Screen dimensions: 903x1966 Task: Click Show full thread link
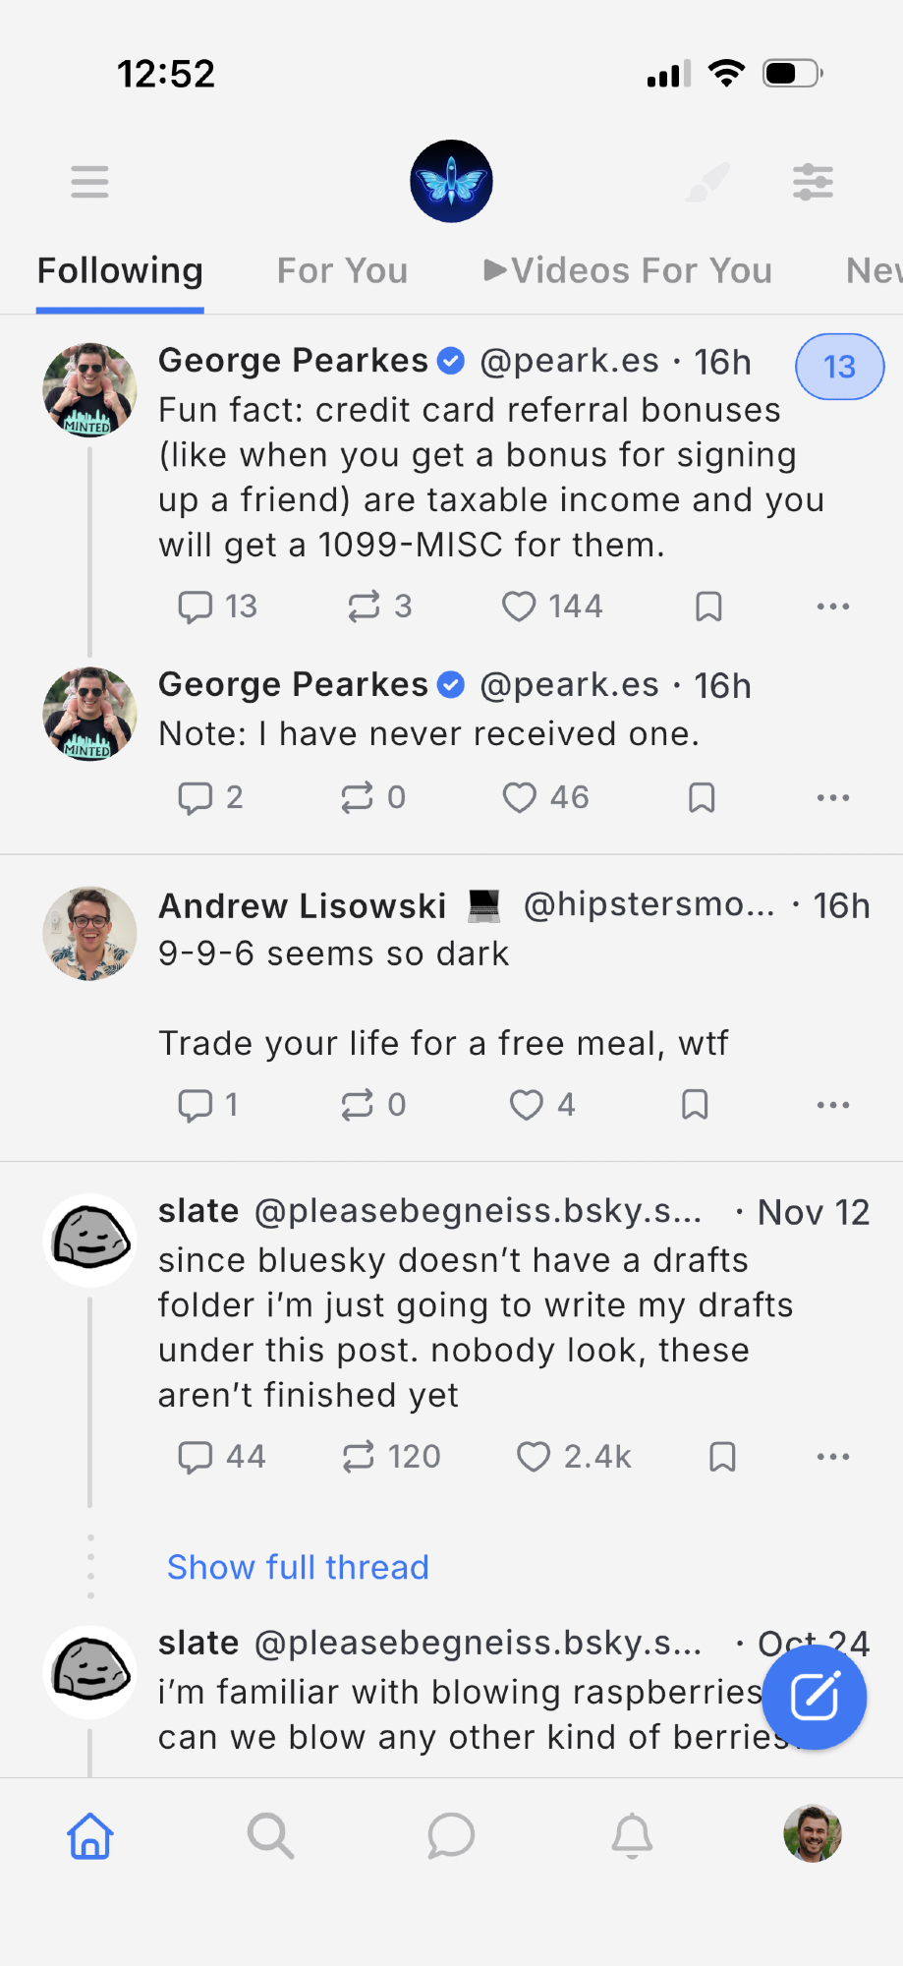[298, 1567]
